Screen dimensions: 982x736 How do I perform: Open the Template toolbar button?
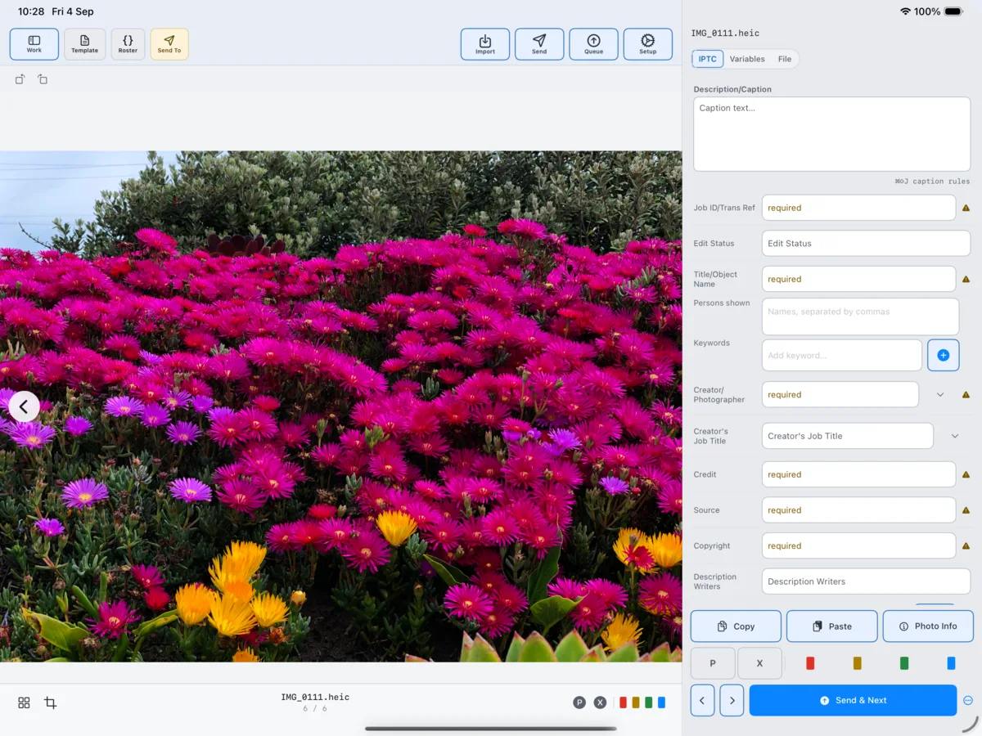[x=84, y=44]
